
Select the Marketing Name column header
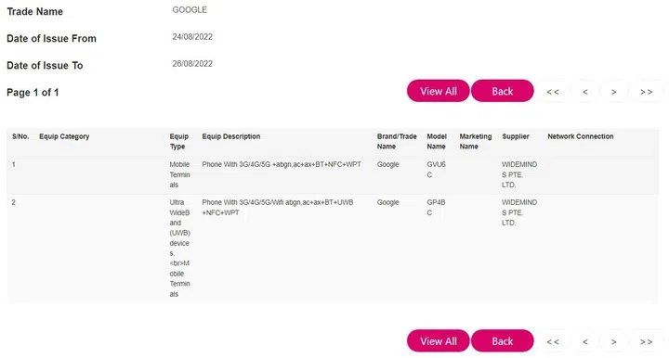click(x=476, y=141)
